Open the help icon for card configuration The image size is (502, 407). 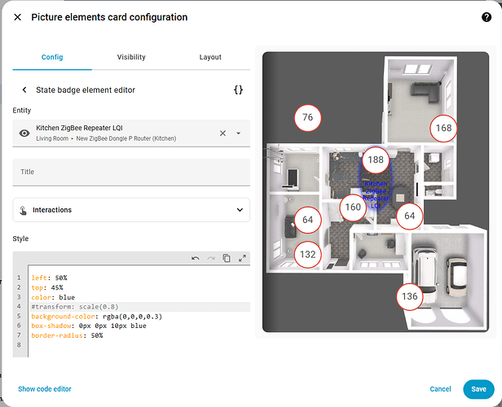pyautogui.click(x=487, y=17)
